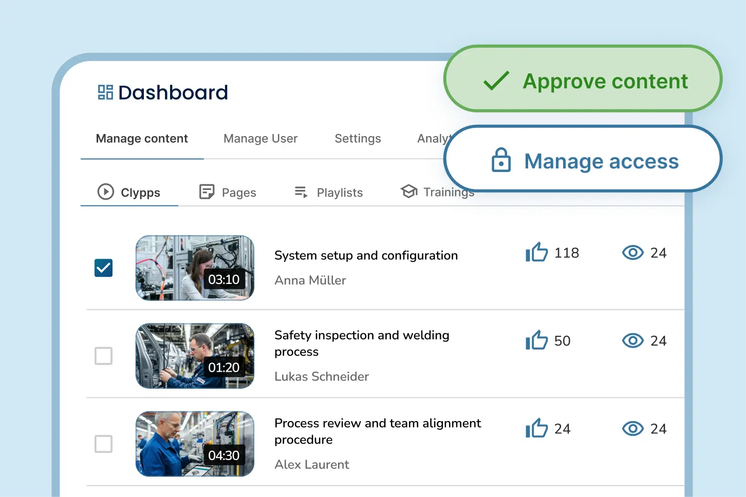Screen dimensions: 746x497
Task: Check the Process review and team alignment checkbox
Action: click(103, 444)
